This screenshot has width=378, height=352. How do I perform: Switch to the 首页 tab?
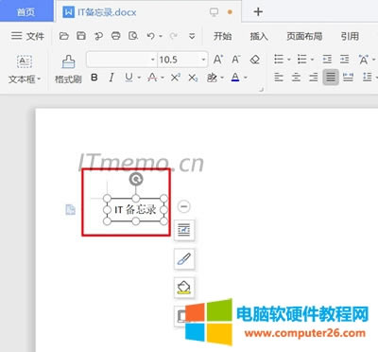pyautogui.click(x=26, y=12)
